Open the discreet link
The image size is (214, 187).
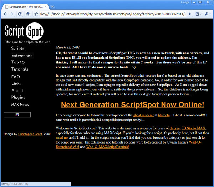point(175,128)
